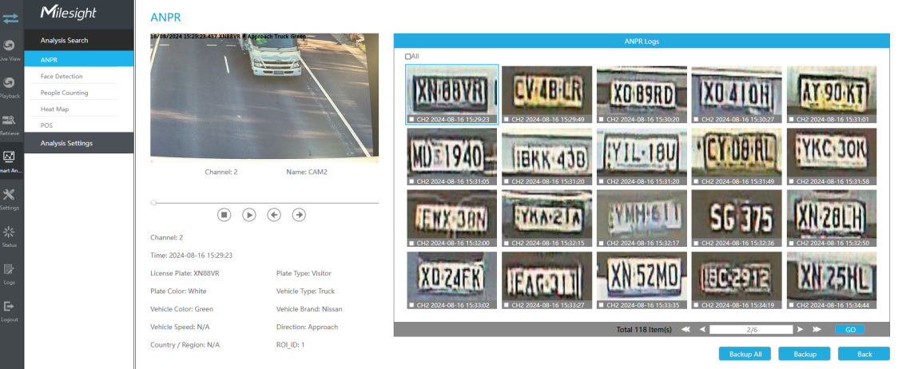Stop the snapshot playback
Screen dimensions: 902x369
(224, 214)
